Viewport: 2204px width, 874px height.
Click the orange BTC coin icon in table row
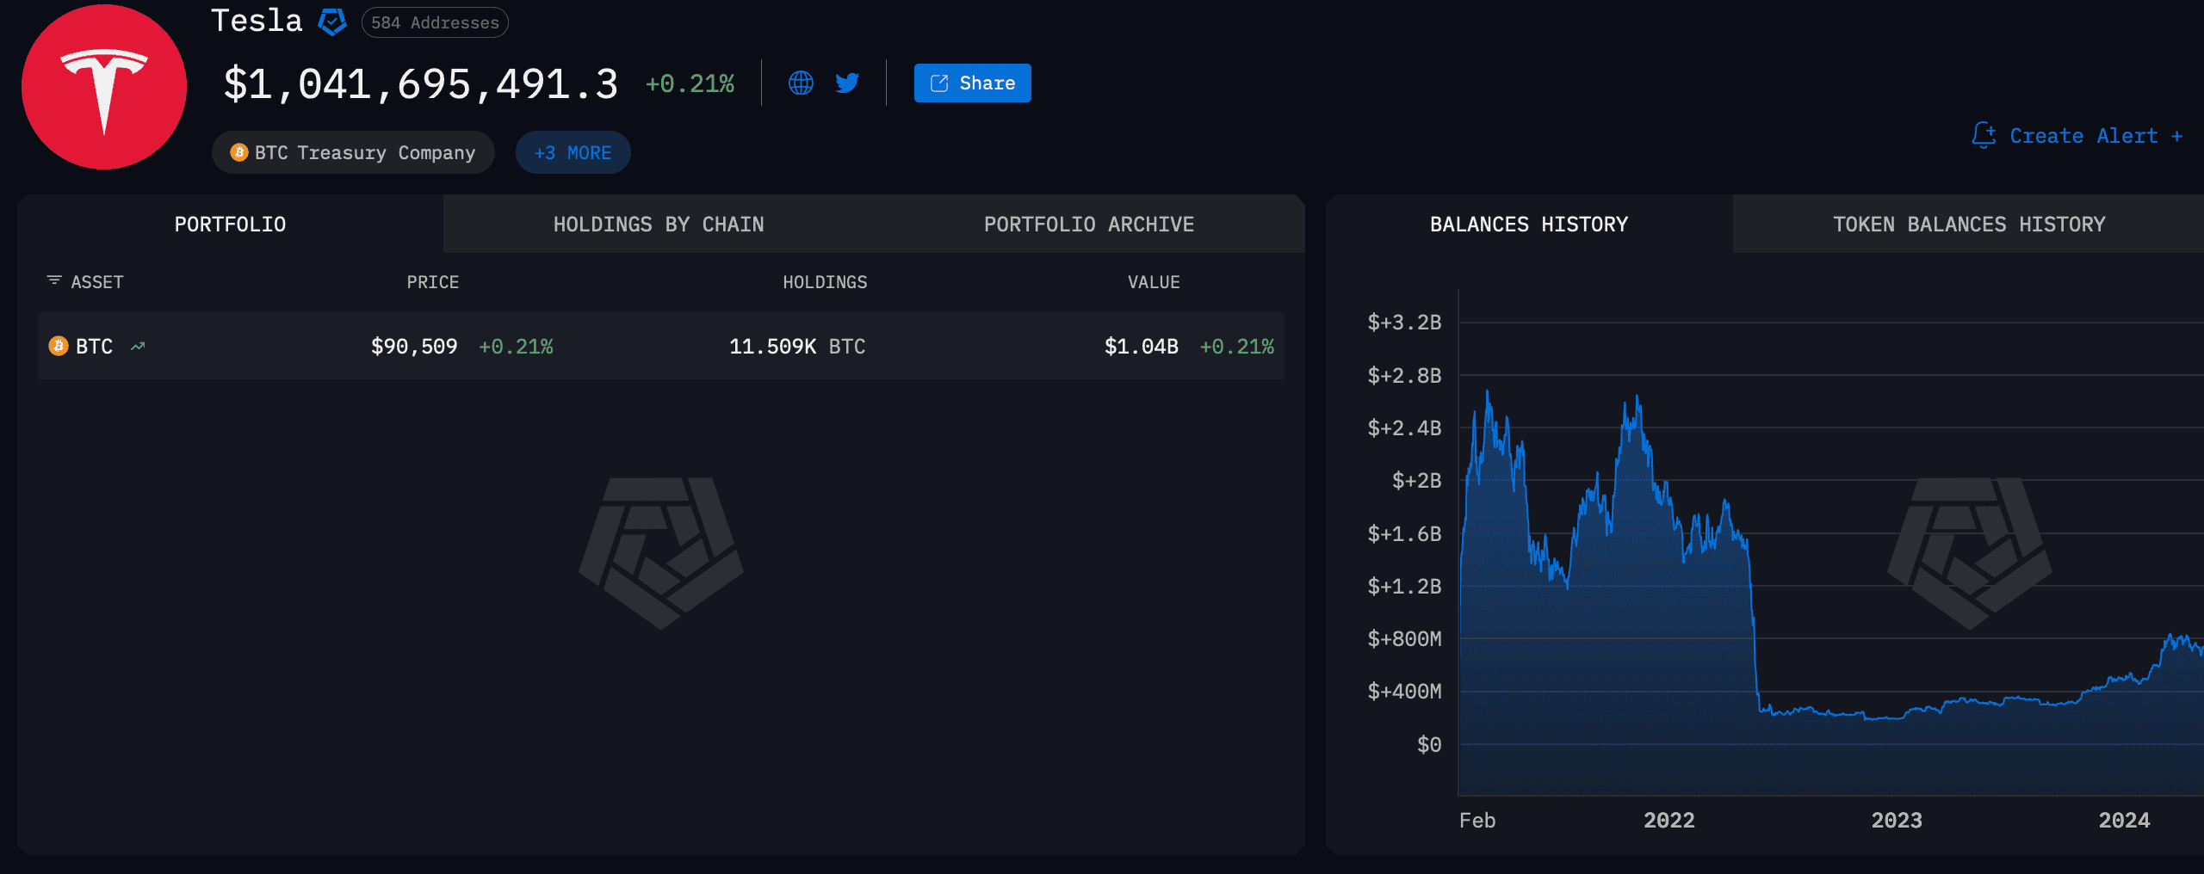pyautogui.click(x=59, y=346)
